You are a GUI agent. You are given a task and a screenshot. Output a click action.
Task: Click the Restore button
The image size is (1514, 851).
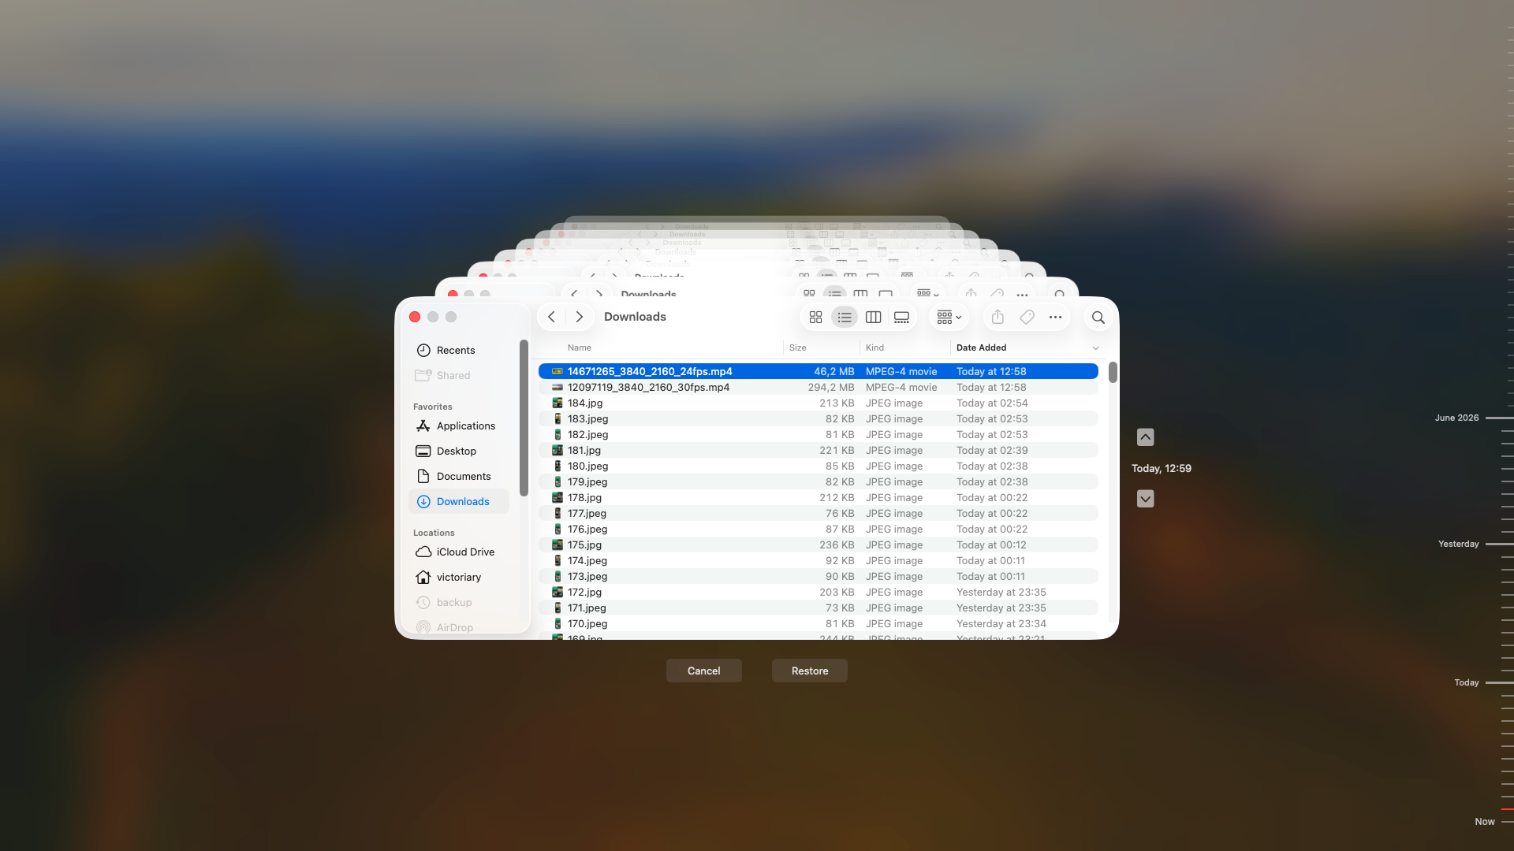[810, 671]
